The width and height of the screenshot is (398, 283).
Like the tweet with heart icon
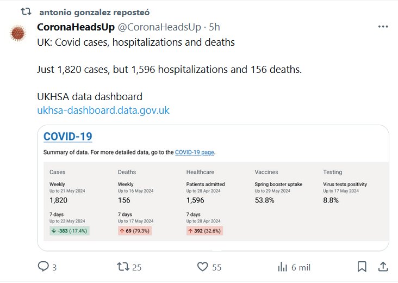[203, 267]
